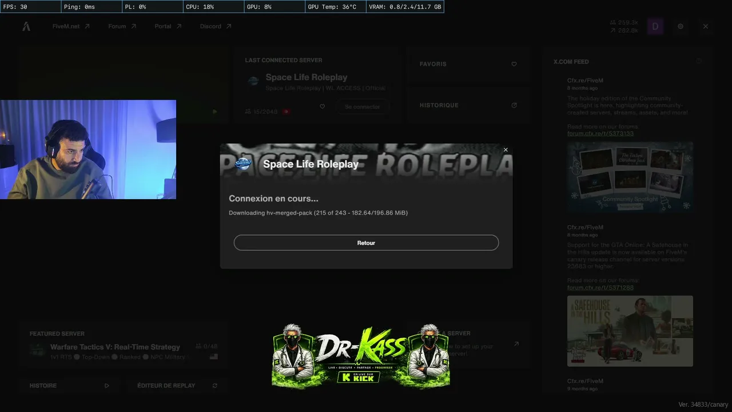Click the first Cfx.re/FiveM feed author name

click(x=585, y=81)
